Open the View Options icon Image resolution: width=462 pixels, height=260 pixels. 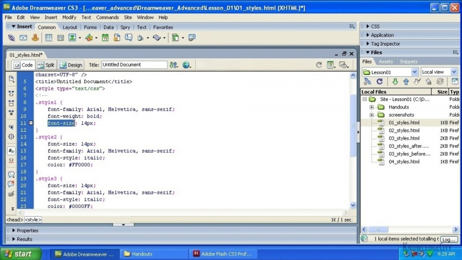[331, 65]
